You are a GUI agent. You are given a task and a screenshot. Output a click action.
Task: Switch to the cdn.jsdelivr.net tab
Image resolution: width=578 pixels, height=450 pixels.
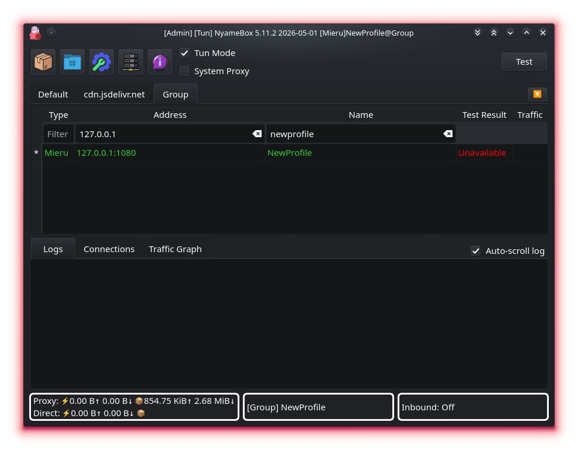[x=114, y=95]
